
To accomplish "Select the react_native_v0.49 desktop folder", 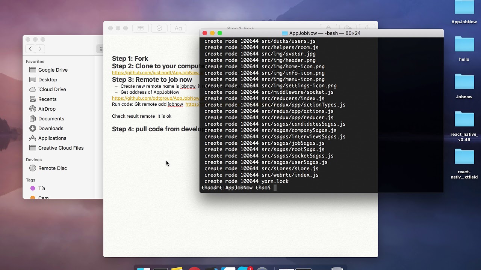I will click(x=464, y=119).
